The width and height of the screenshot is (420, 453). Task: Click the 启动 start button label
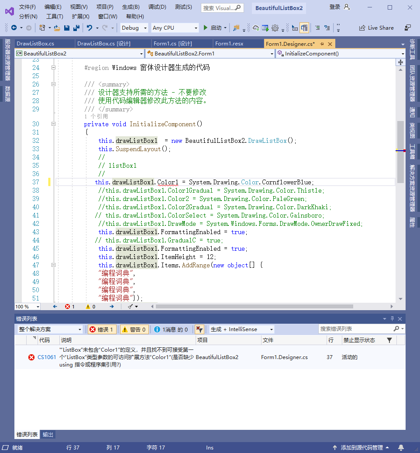click(x=216, y=28)
